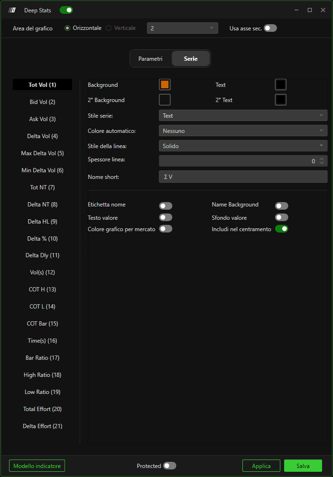The height and width of the screenshot is (477, 333).
Task: Toggle the Deep Stats indicator switch
Action: tap(66, 10)
